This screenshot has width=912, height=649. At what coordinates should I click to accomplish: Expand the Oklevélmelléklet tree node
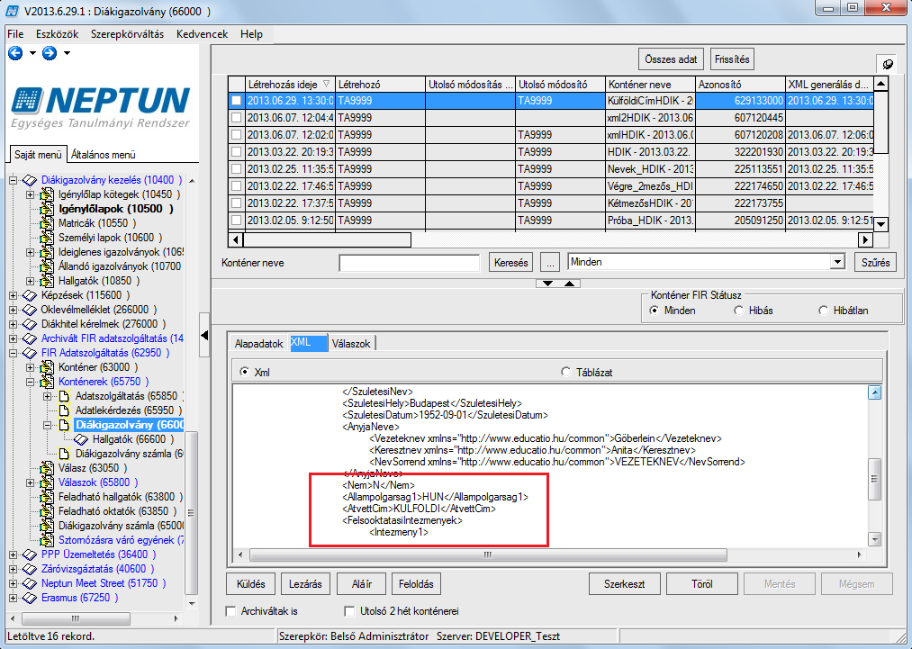tap(13, 310)
